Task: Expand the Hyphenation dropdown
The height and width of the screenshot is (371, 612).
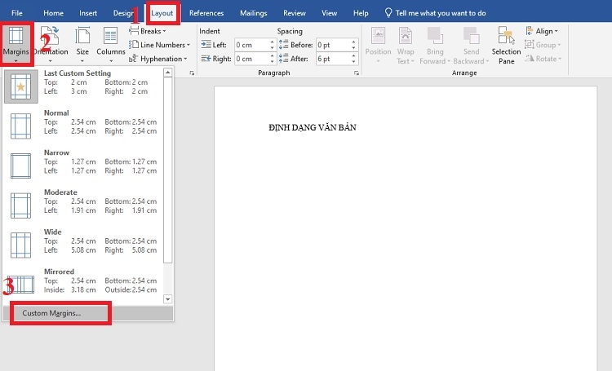Action: click(161, 59)
